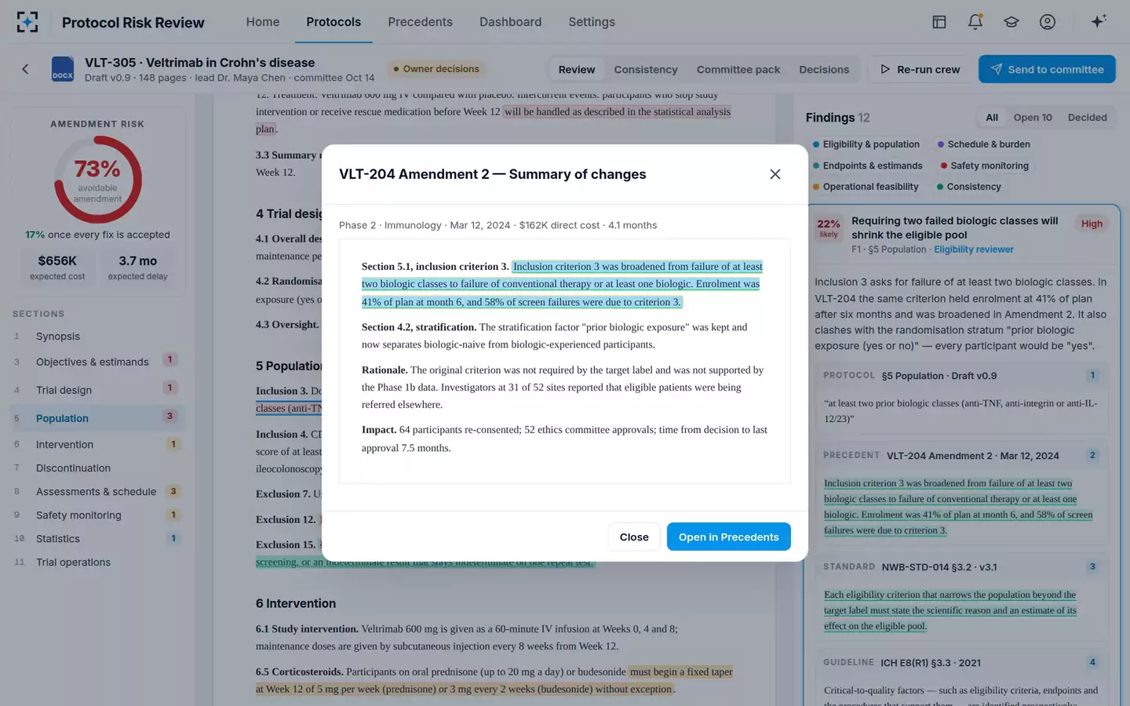The width and height of the screenshot is (1130, 706).
Task: Close the Summary of changes dialog with X
Action: coord(775,174)
